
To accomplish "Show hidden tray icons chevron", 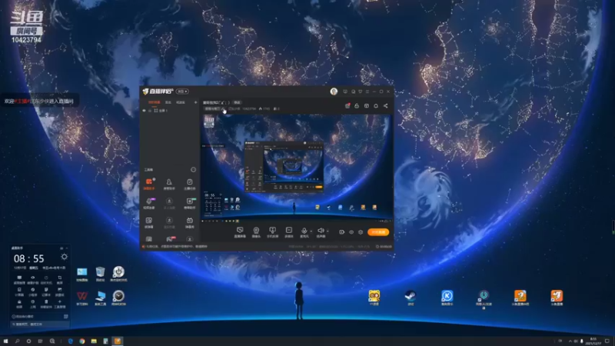I will pyautogui.click(x=570, y=341).
